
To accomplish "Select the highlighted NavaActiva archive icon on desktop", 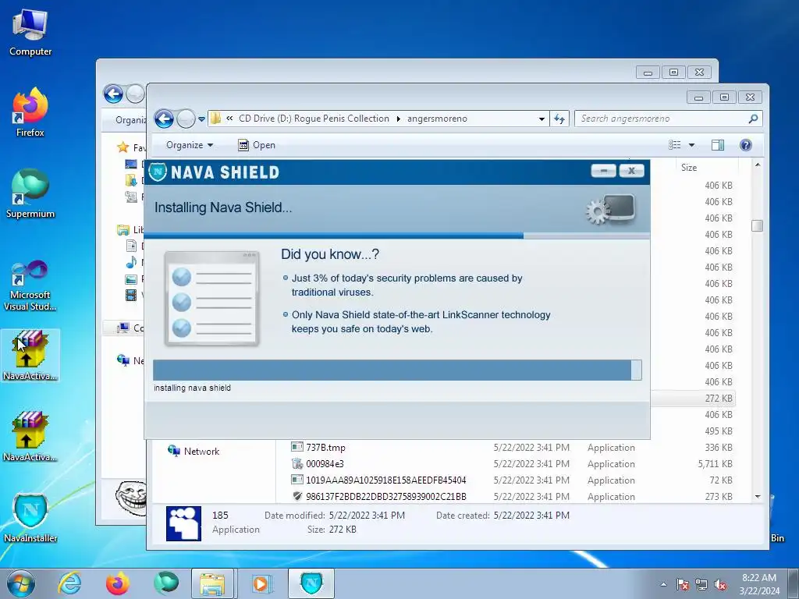I will (x=30, y=356).
